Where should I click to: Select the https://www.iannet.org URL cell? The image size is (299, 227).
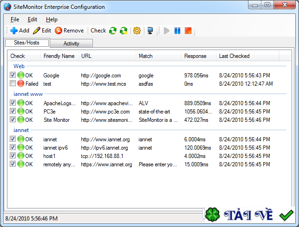click(106, 164)
